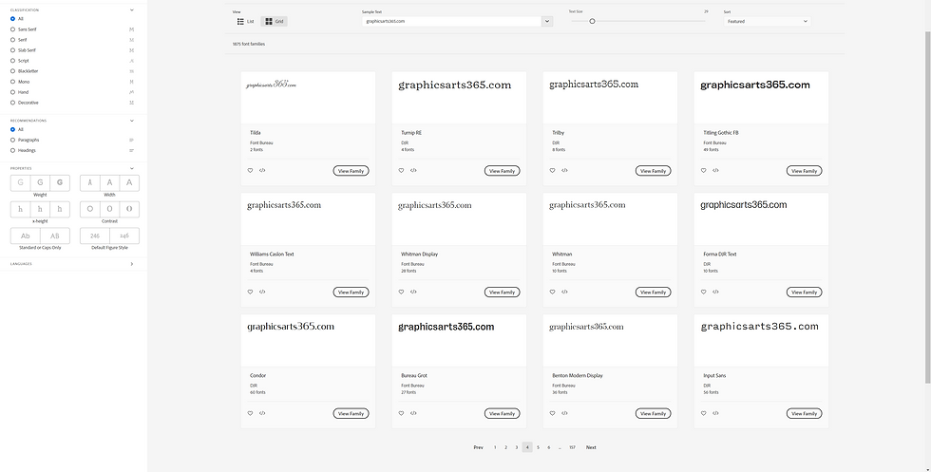The height and width of the screenshot is (472, 931).
Task: Click web project code icon for Titling Gothic FB
Action: [715, 170]
